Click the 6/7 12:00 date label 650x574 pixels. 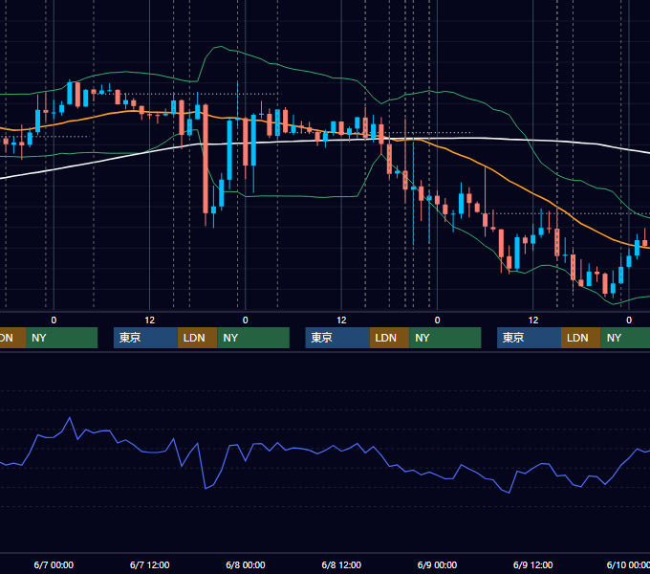click(x=150, y=564)
